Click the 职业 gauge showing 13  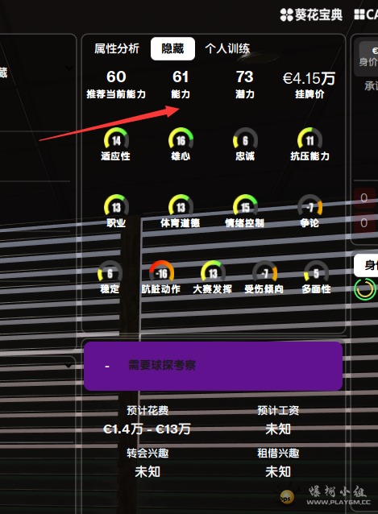point(116,206)
